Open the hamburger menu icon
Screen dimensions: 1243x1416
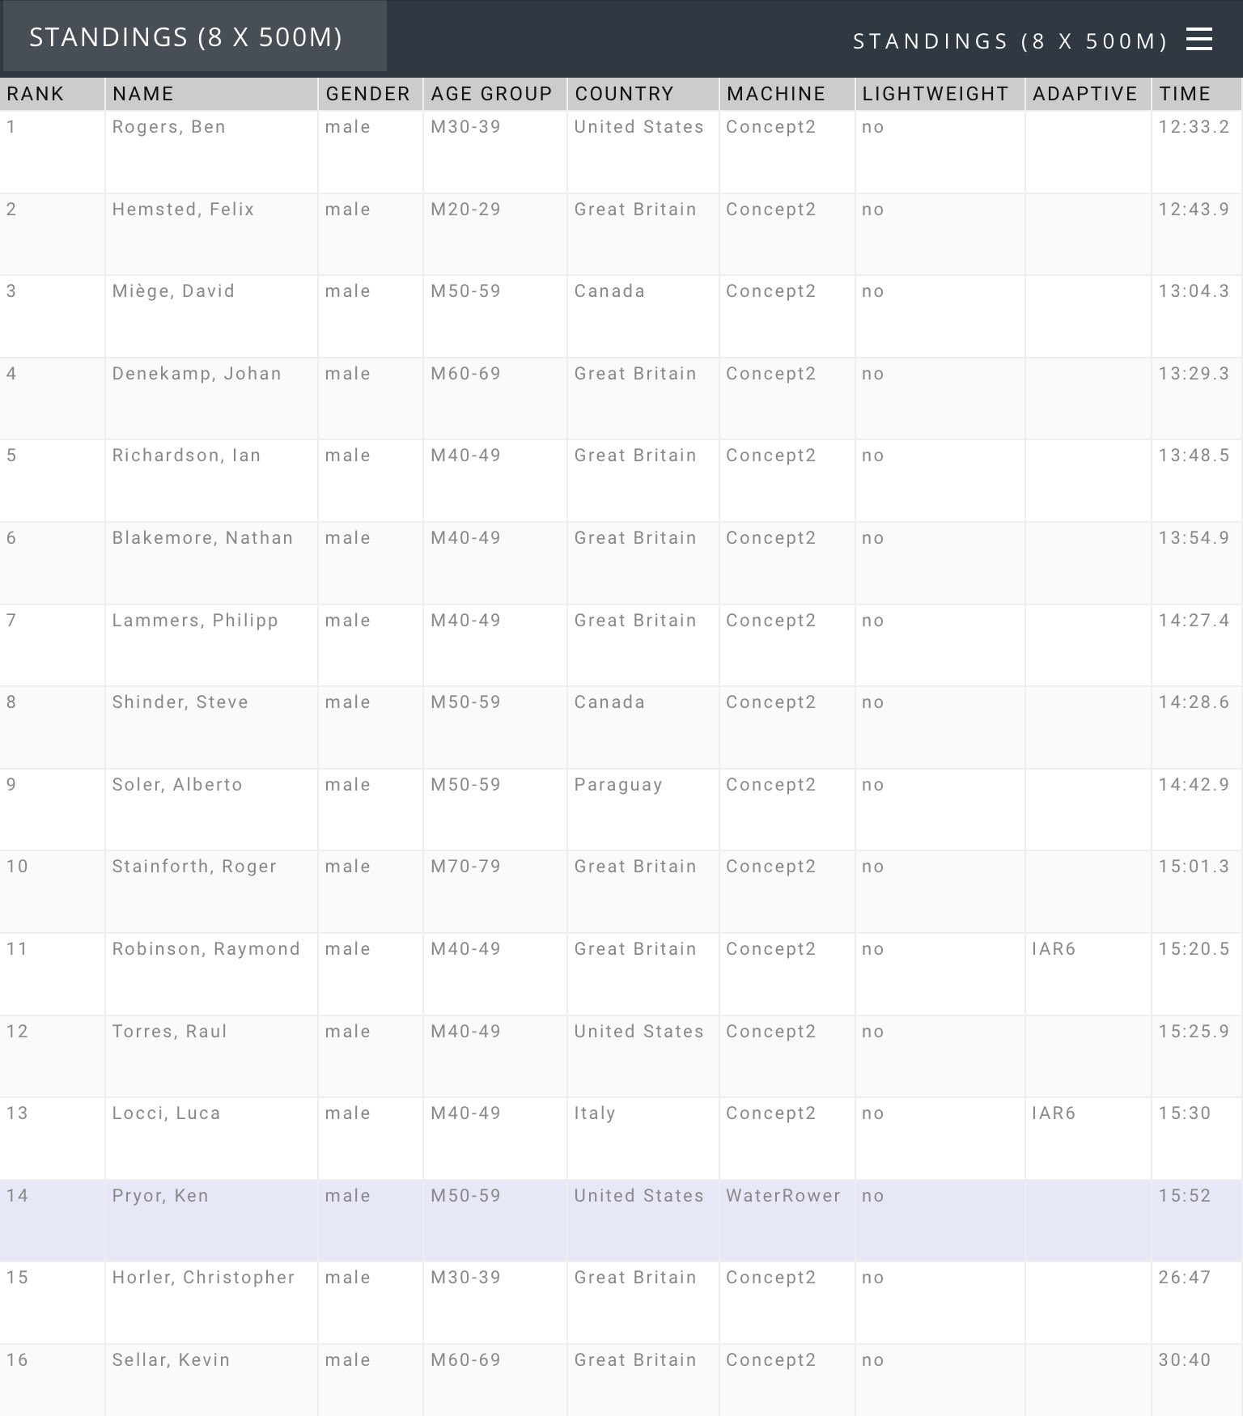1198,39
